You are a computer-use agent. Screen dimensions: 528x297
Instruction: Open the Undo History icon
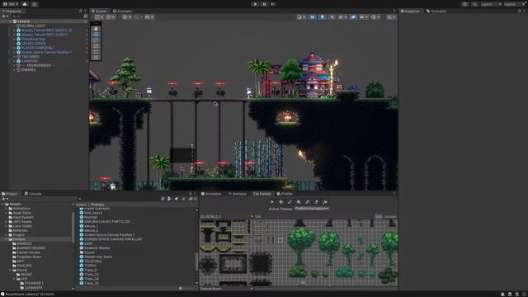click(465, 4)
